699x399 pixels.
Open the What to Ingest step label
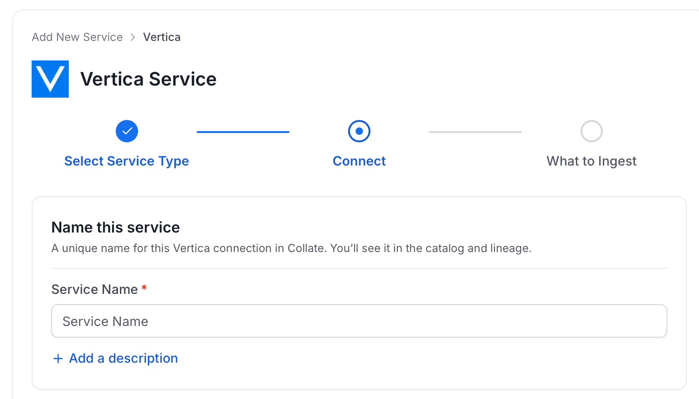point(592,161)
